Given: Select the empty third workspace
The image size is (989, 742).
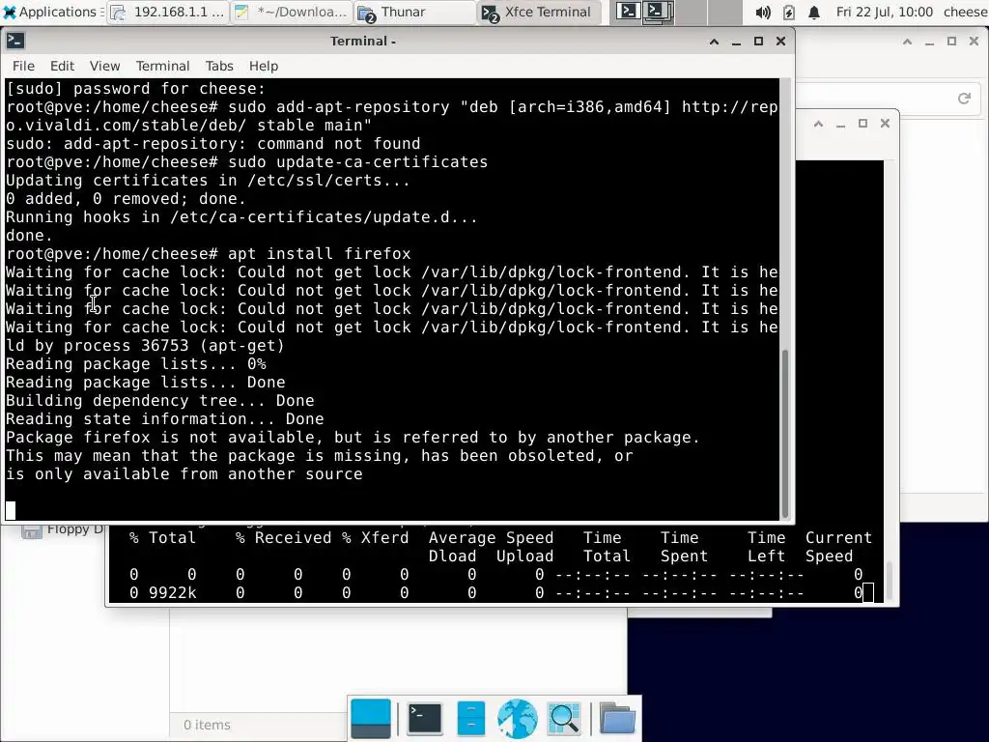Looking at the screenshot, I should (692, 12).
